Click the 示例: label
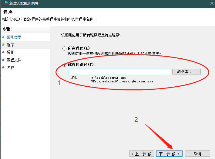The width and height of the screenshot is (215, 159). (x=73, y=78)
